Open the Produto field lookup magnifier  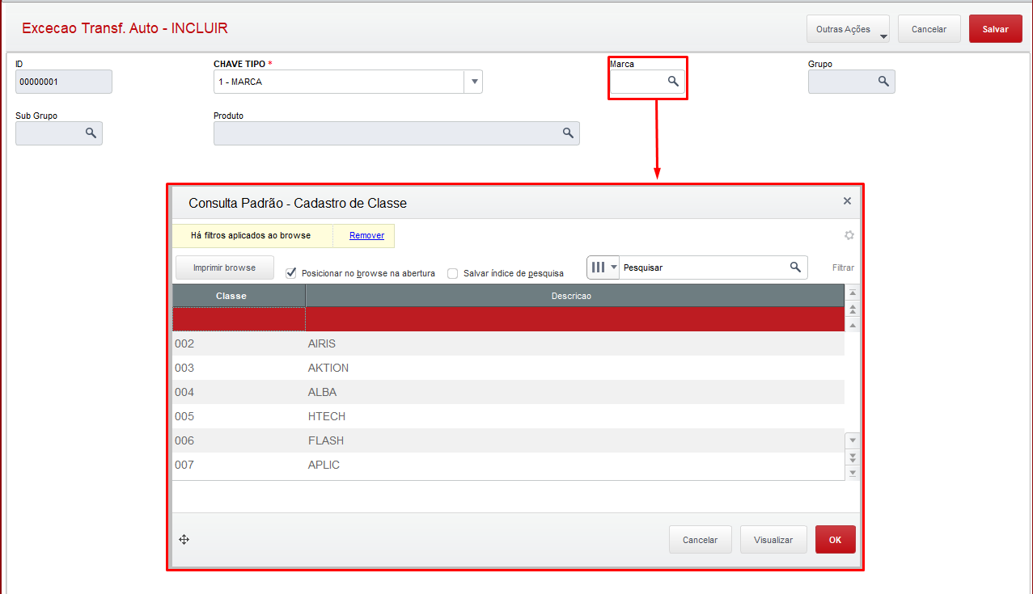pyautogui.click(x=568, y=133)
